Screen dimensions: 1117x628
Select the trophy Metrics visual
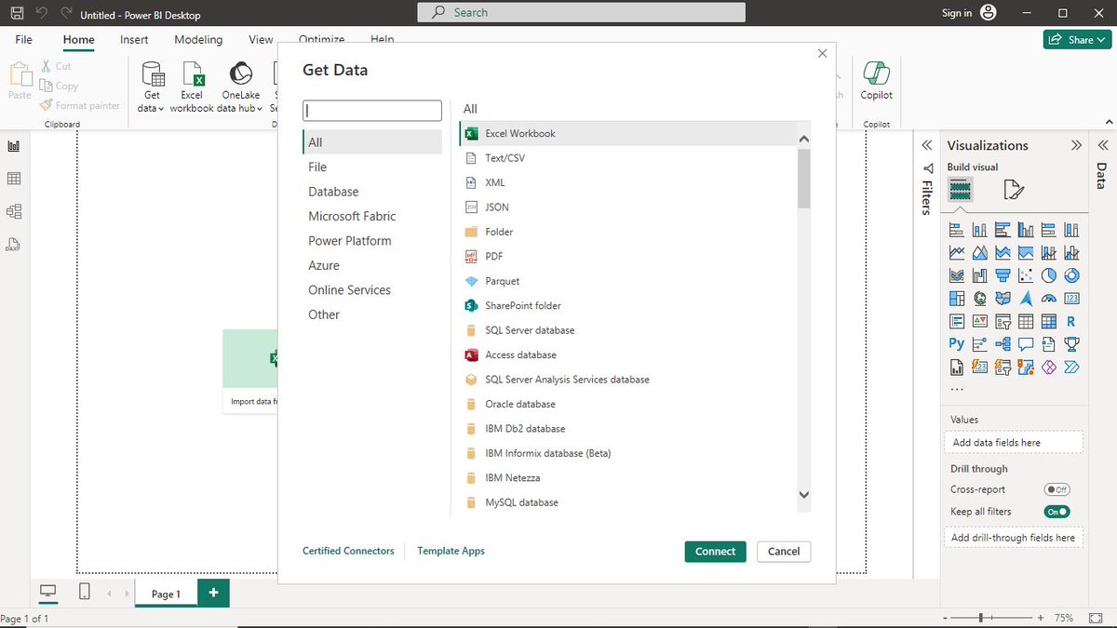tap(1071, 344)
